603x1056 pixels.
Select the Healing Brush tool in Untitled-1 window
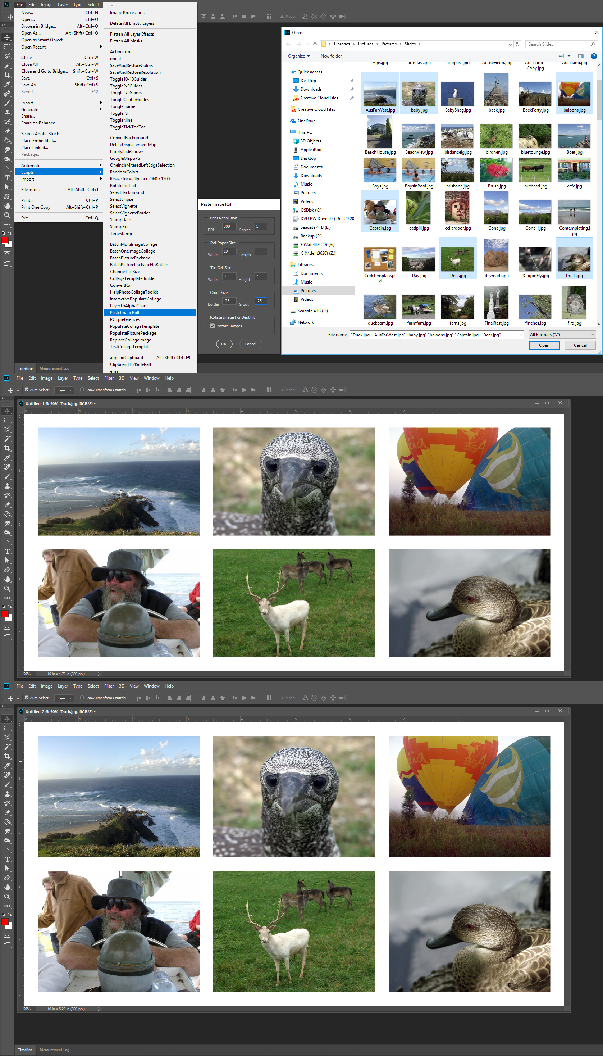7,467
